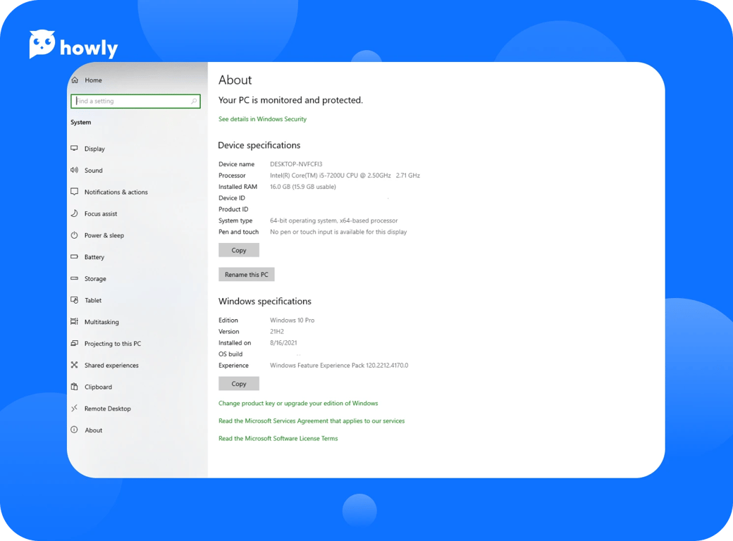Image resolution: width=733 pixels, height=541 pixels.
Task: Copy the Windows specifications
Action: [239, 384]
